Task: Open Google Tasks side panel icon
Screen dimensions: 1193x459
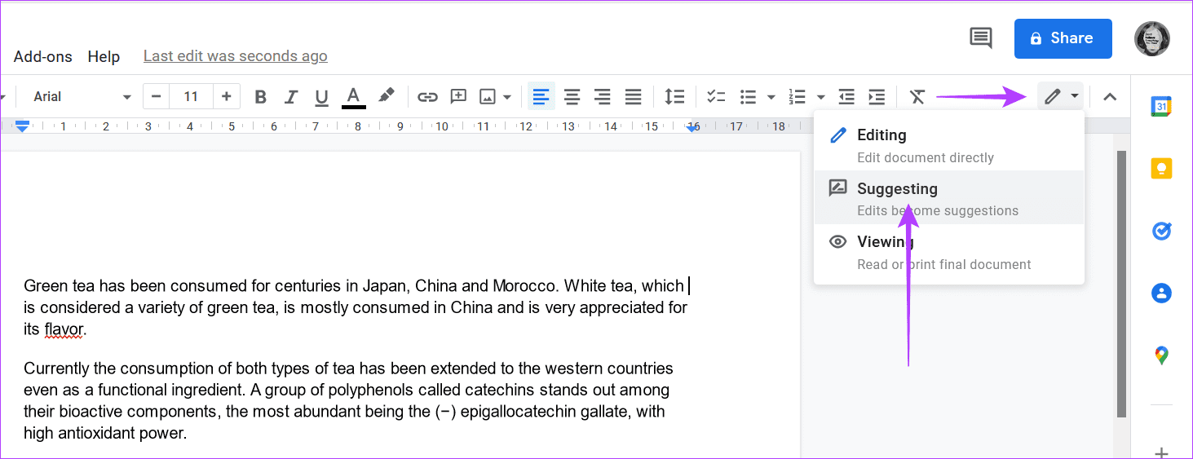Action: pos(1161,231)
